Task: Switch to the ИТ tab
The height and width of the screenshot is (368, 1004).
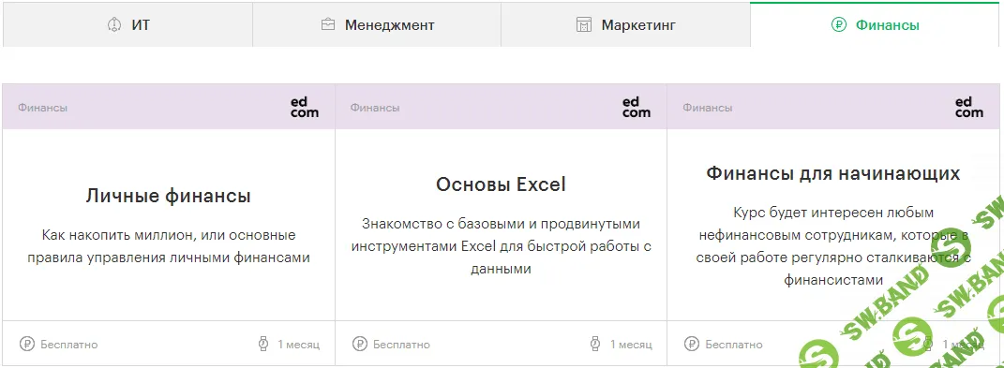Action: pyautogui.click(x=128, y=25)
